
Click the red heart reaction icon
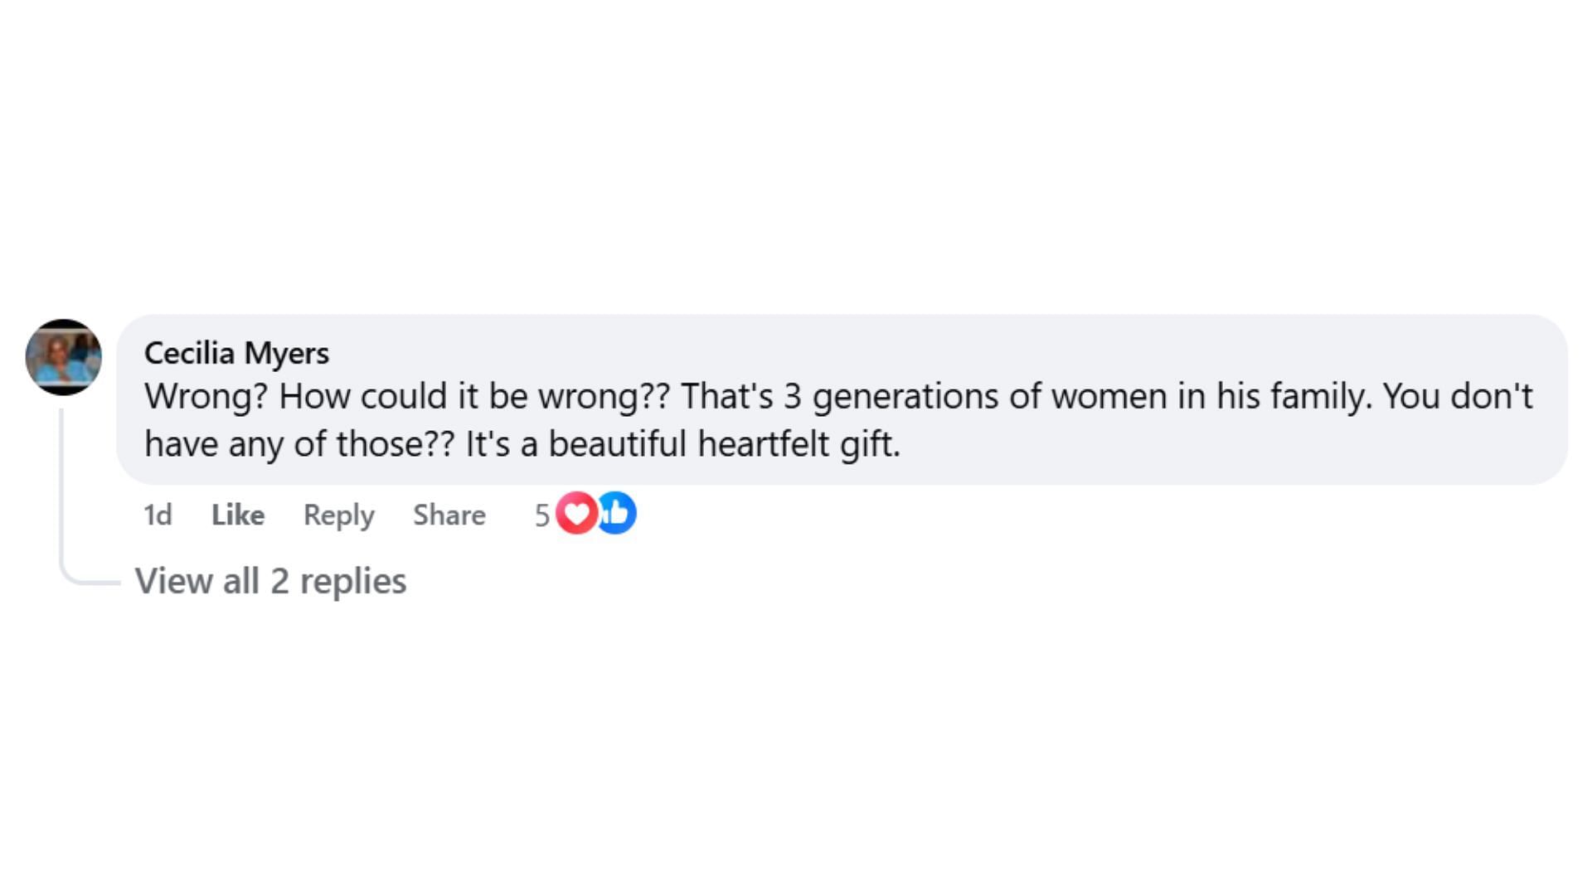[576, 514]
